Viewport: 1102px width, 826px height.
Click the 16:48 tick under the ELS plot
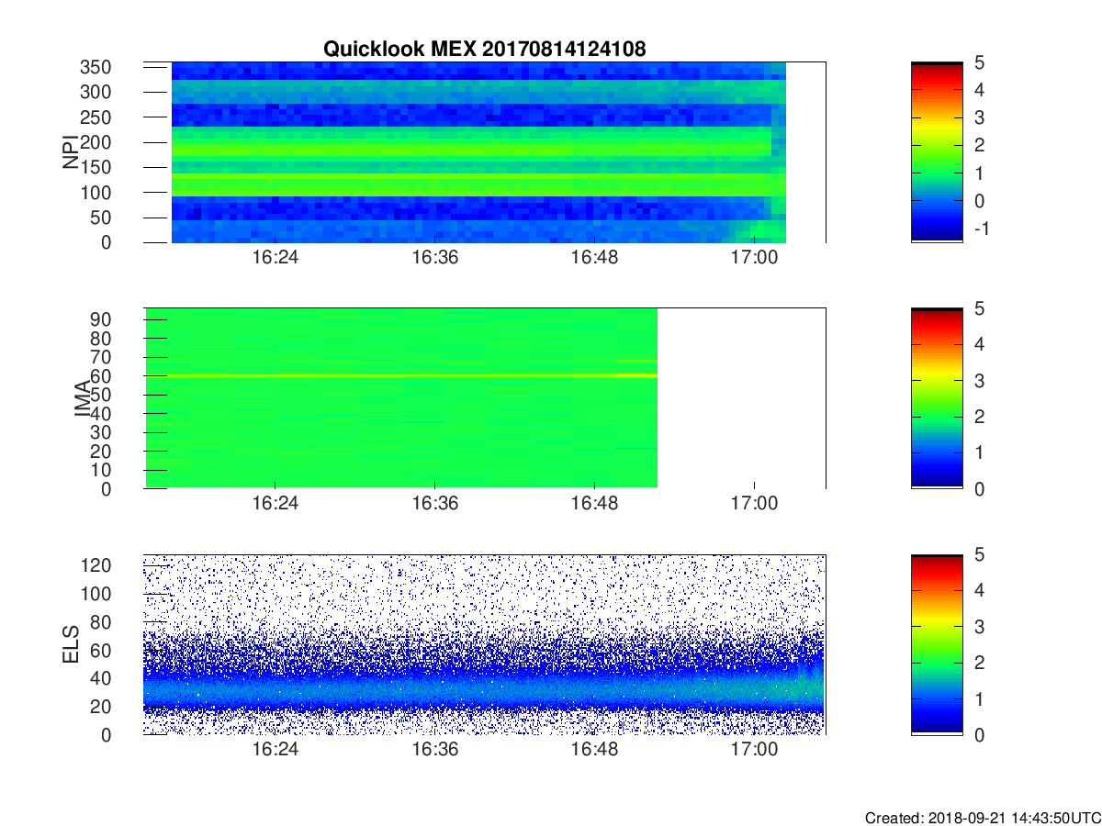click(595, 750)
